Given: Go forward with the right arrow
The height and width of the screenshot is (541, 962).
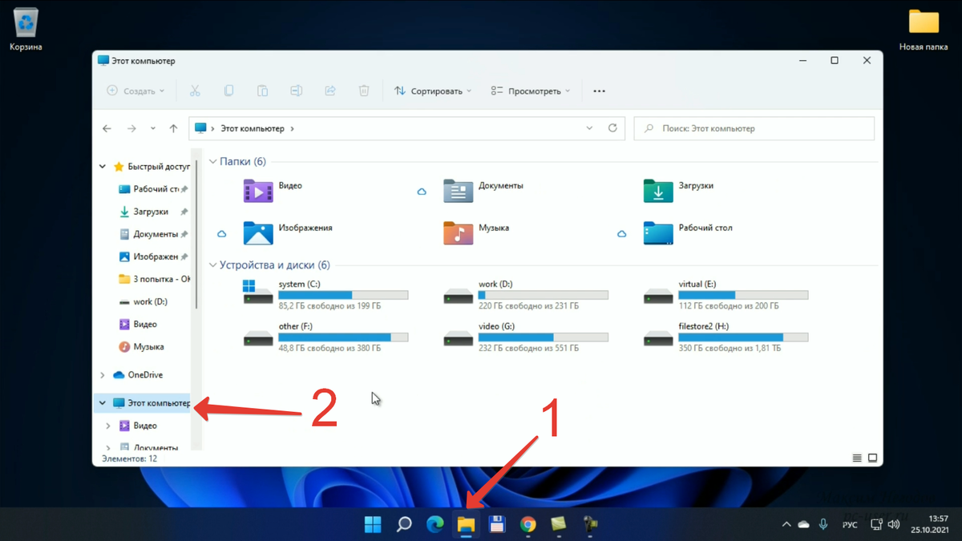Looking at the screenshot, I should tap(131, 128).
